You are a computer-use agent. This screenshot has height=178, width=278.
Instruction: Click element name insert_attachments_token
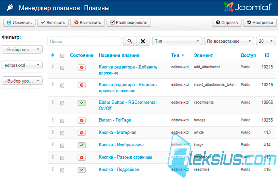tap(214, 85)
